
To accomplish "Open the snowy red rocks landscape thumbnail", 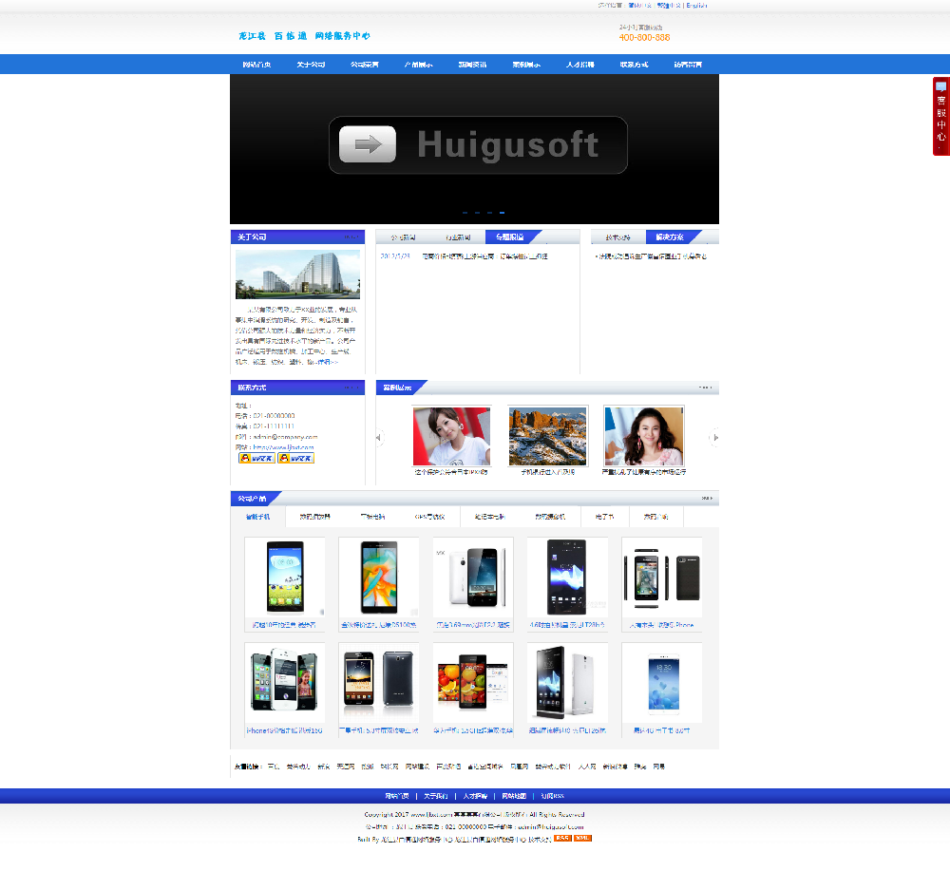I will click(x=548, y=436).
